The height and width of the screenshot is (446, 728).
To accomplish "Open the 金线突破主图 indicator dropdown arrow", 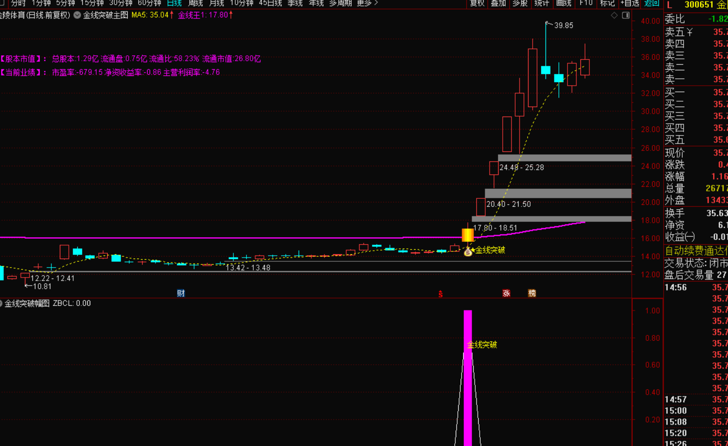I will click(x=77, y=15).
